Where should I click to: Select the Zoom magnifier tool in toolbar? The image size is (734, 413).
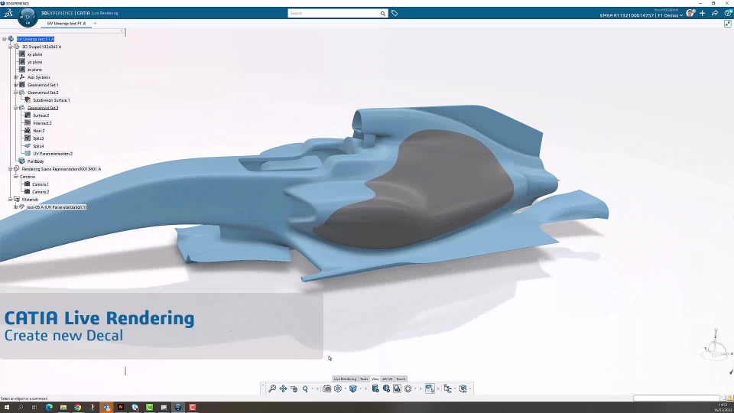305,389
